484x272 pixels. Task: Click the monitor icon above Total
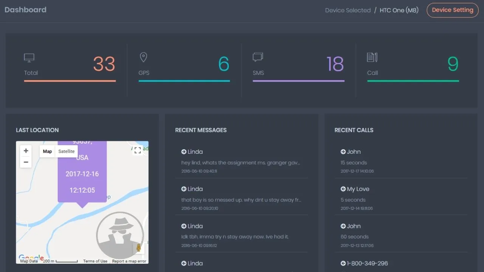tap(29, 58)
